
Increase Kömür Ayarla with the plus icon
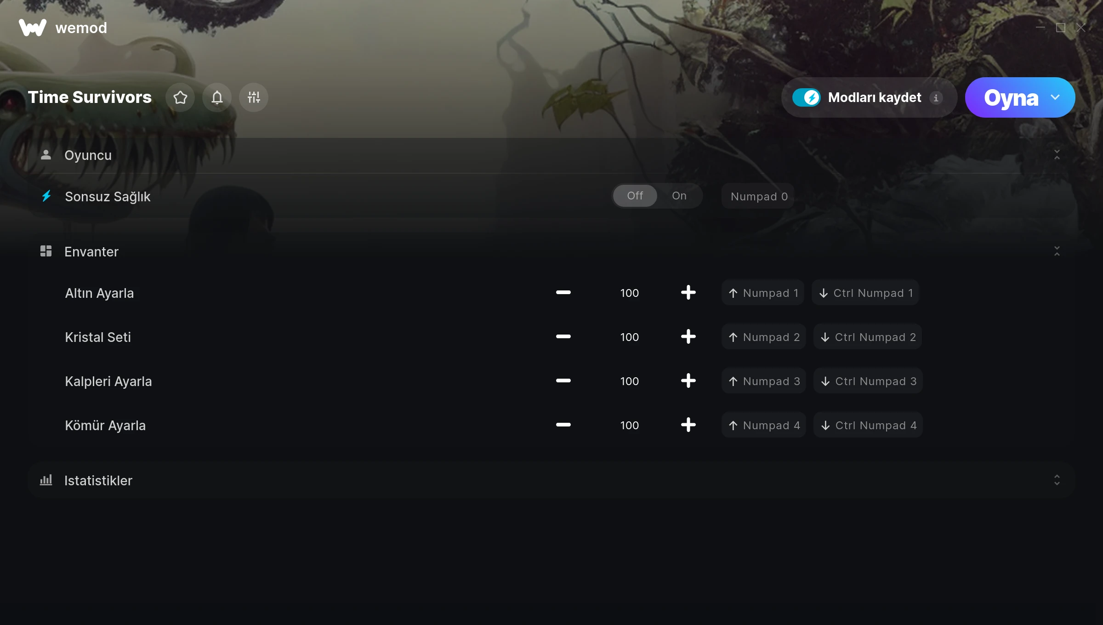click(688, 425)
